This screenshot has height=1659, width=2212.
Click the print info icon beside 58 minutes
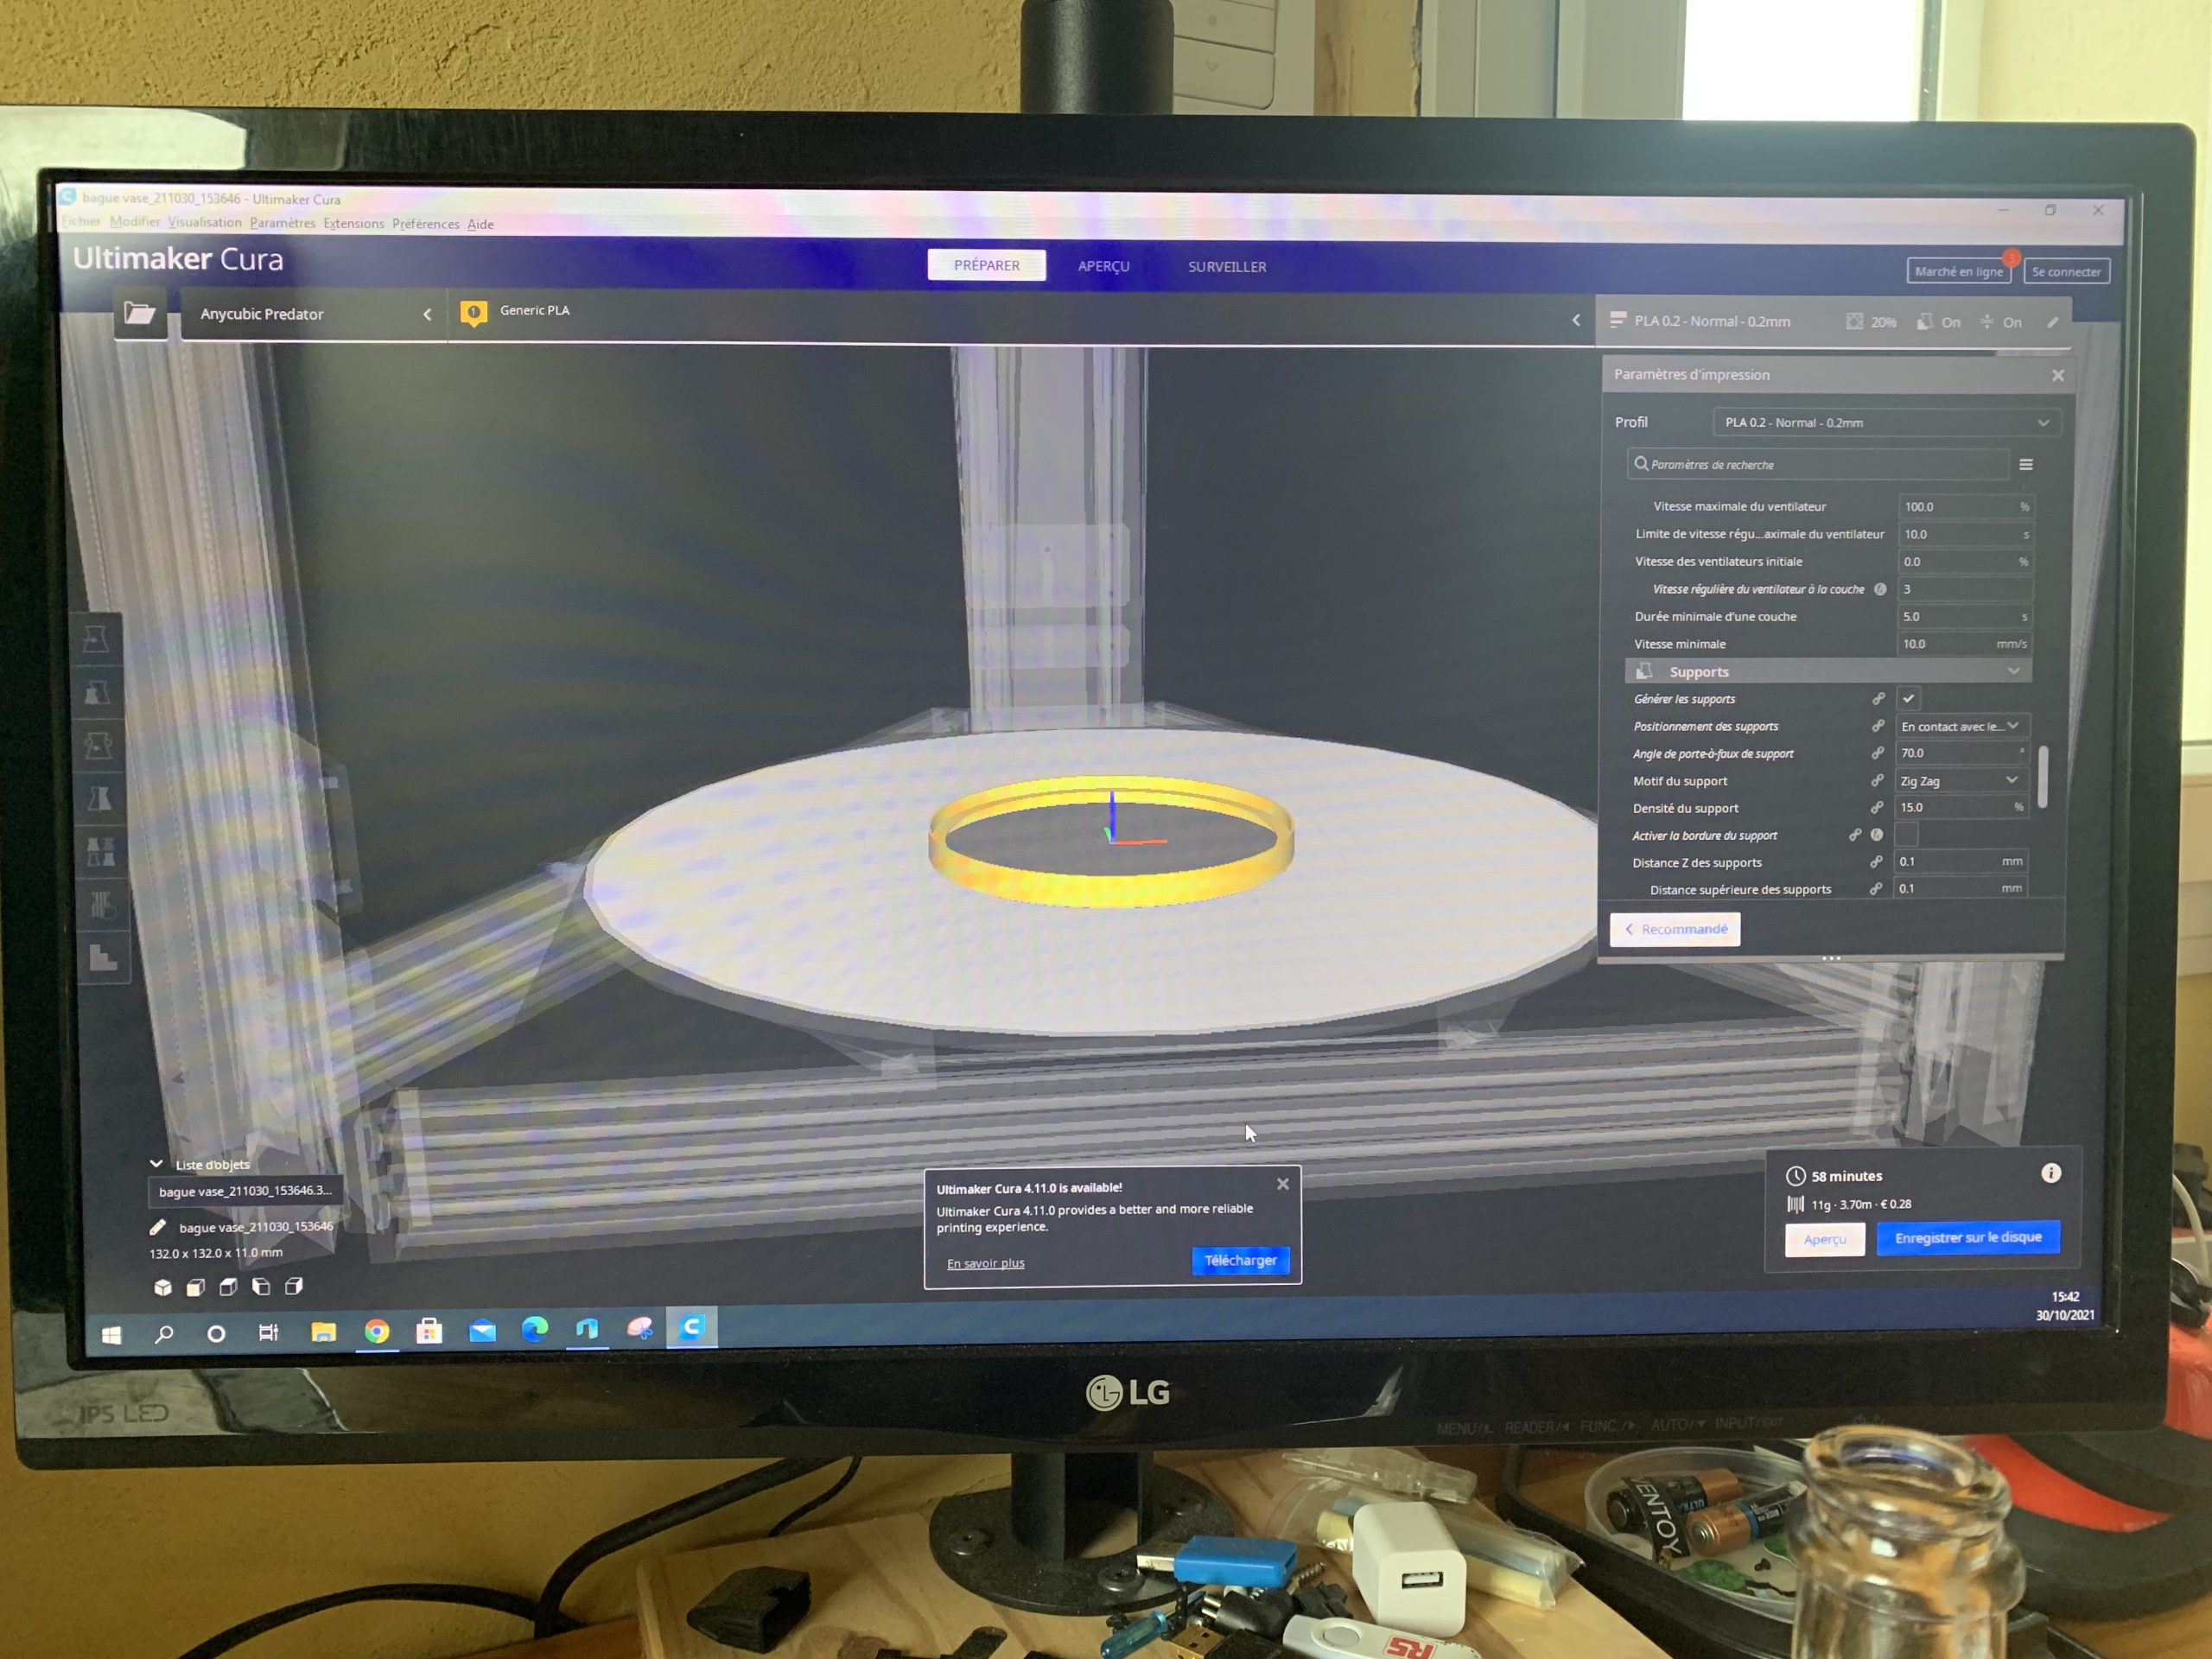coord(2050,1173)
